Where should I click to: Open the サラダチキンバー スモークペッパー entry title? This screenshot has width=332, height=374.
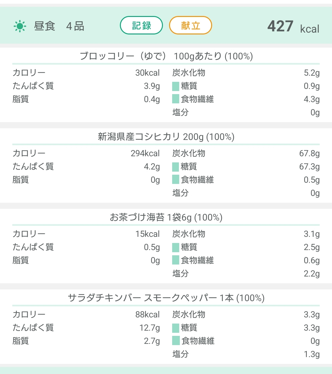point(166,298)
